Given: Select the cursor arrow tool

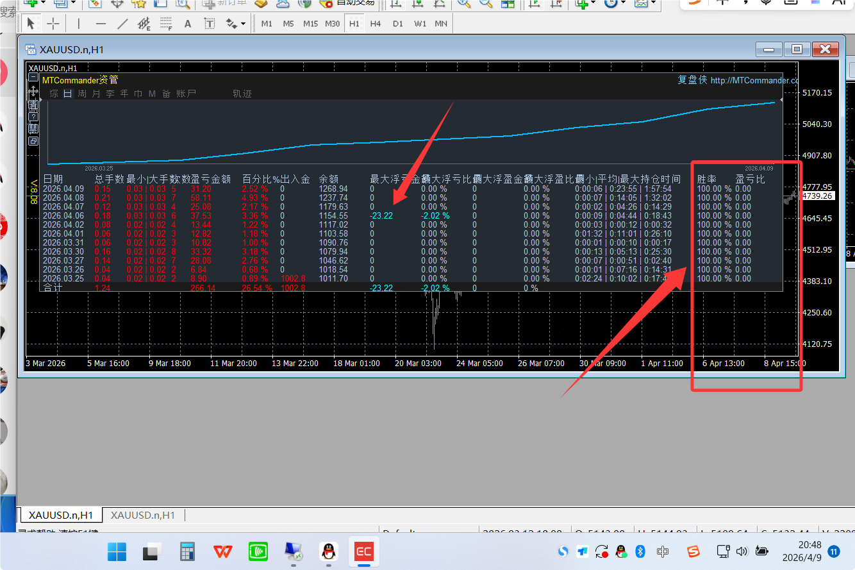Looking at the screenshot, I should [x=31, y=24].
